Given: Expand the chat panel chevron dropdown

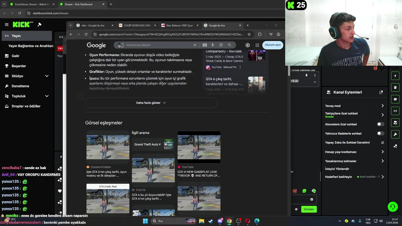Looking at the screenshot, I should pos(315,82).
